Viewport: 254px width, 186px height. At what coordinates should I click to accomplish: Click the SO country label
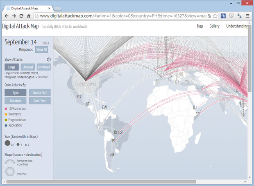tap(198, 114)
